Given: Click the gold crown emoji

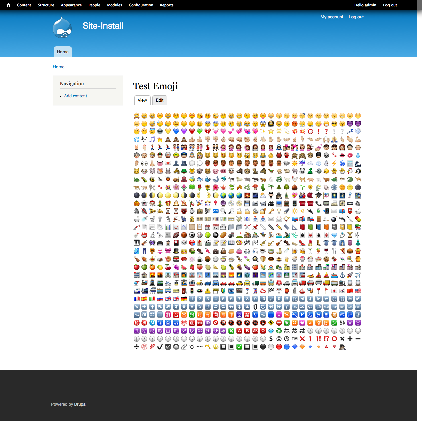Looking at the screenshot, I should (184, 251).
